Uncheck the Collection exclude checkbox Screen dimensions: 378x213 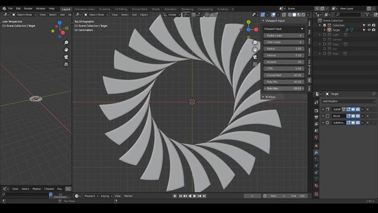[x=324, y=25]
